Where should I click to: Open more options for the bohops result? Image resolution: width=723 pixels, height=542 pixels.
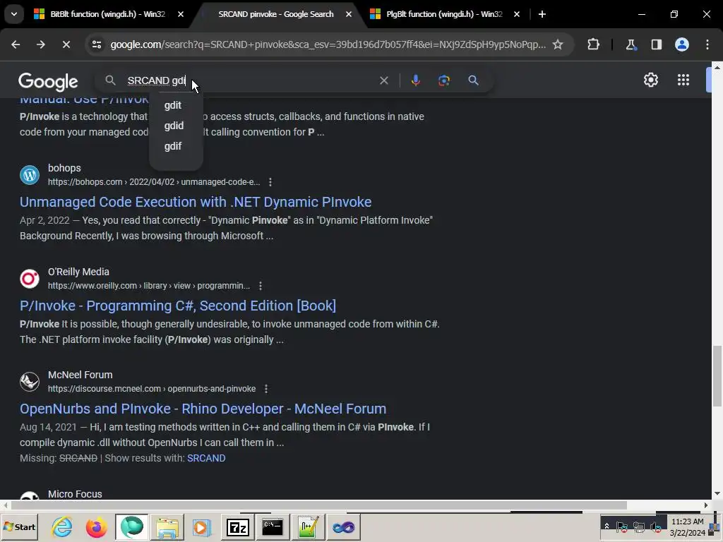click(270, 182)
